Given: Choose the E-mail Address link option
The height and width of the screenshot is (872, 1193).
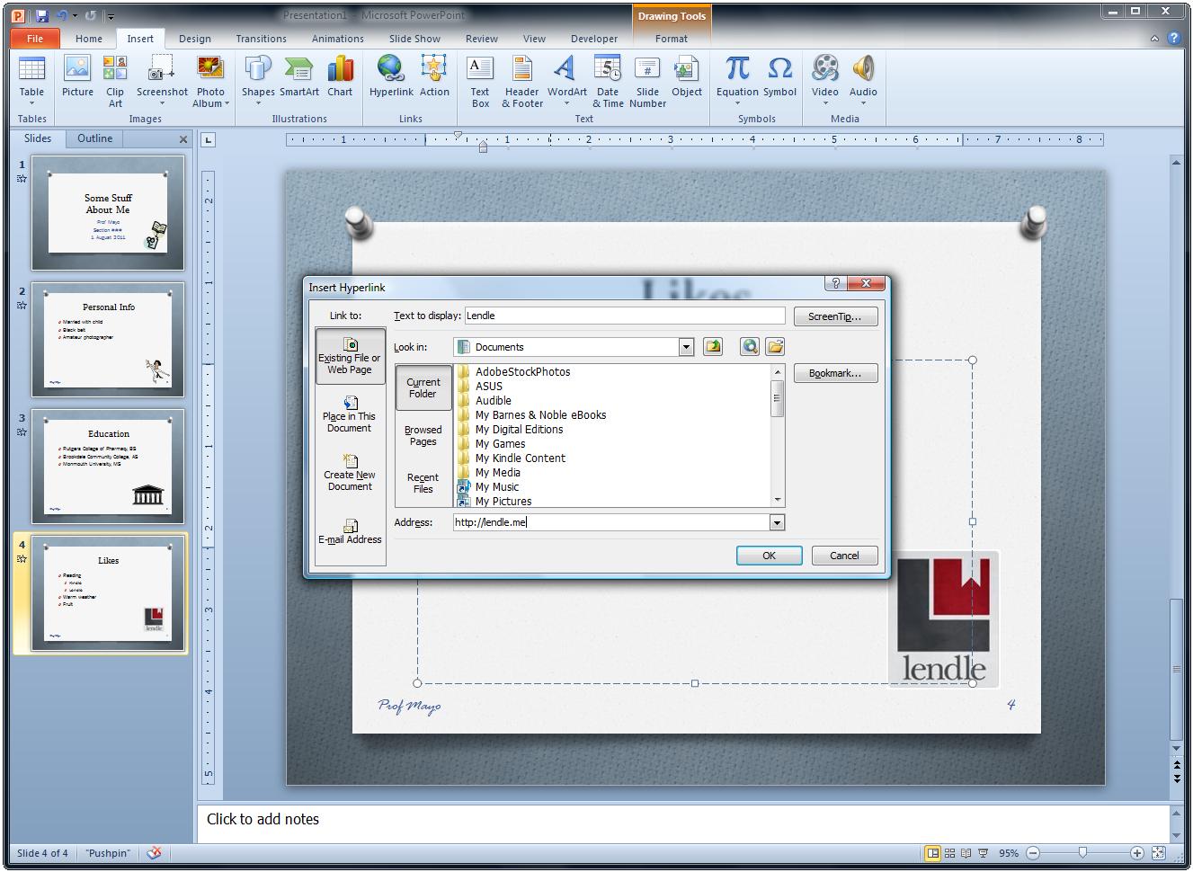Looking at the screenshot, I should (350, 532).
